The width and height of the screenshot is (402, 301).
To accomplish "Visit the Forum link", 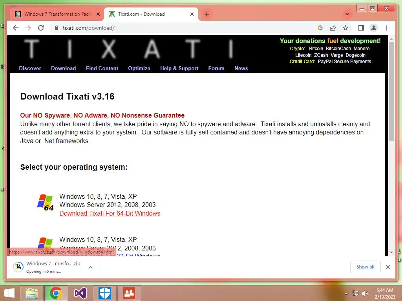I will tap(216, 68).
